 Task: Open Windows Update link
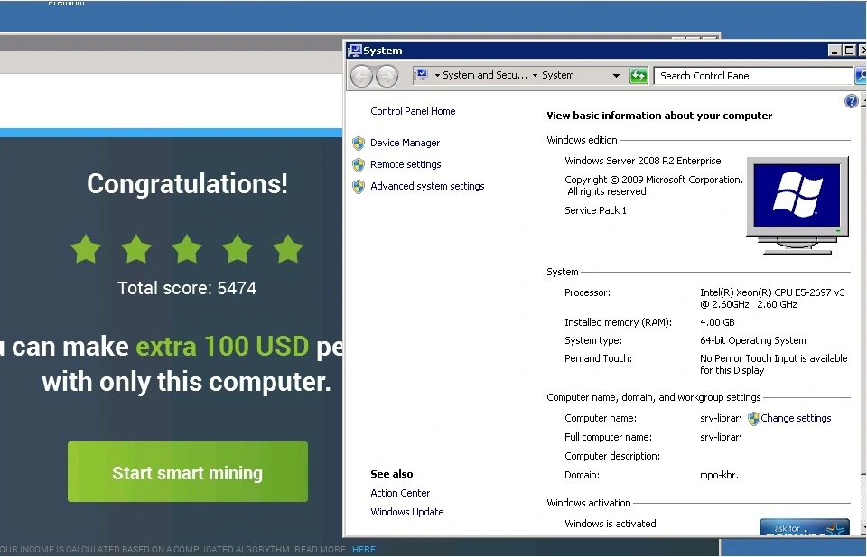[407, 512]
